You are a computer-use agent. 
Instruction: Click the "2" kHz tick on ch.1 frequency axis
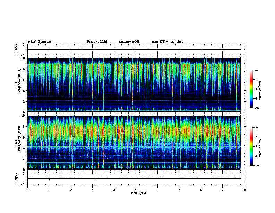coord(24,101)
